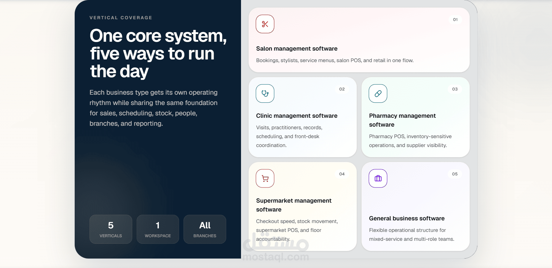Click the All Branches stat tile
The width and height of the screenshot is (552, 268).
coord(205,229)
